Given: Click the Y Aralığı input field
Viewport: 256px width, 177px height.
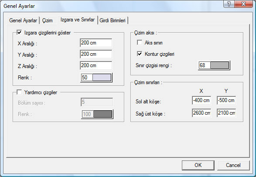Looking at the screenshot, I should click(x=96, y=54).
